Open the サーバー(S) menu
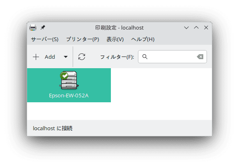Image resolution: width=239 pixels, height=168 pixels. [45, 39]
